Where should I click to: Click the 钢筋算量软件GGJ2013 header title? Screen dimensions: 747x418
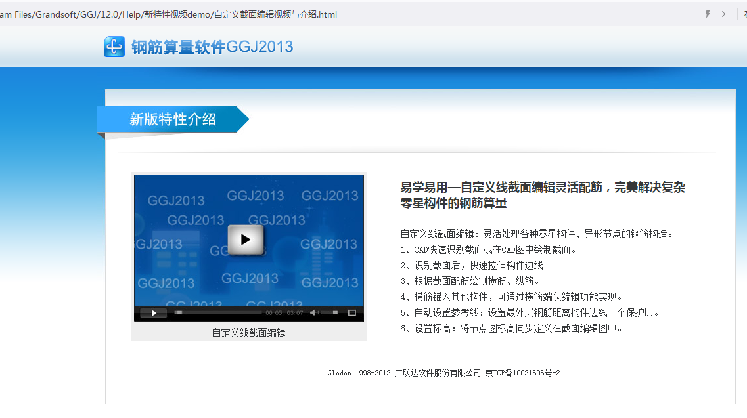pyautogui.click(x=212, y=47)
